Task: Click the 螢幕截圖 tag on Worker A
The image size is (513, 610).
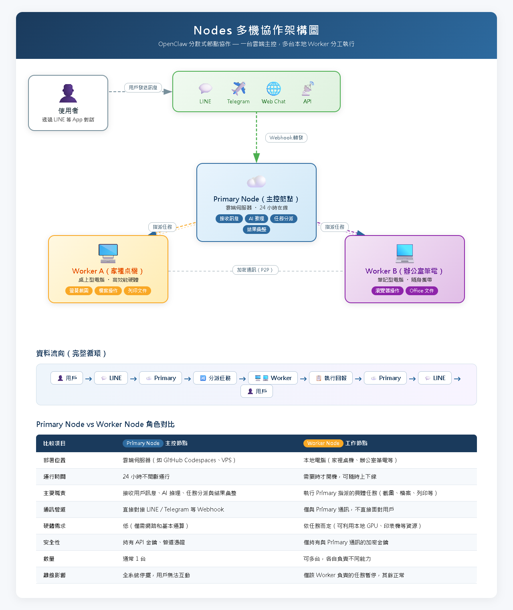Action: click(79, 291)
